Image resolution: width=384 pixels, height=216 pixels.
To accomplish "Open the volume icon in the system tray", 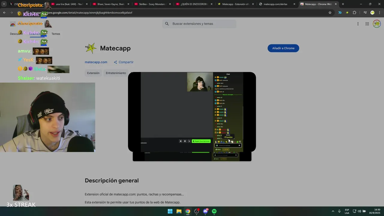I will click(359, 211).
